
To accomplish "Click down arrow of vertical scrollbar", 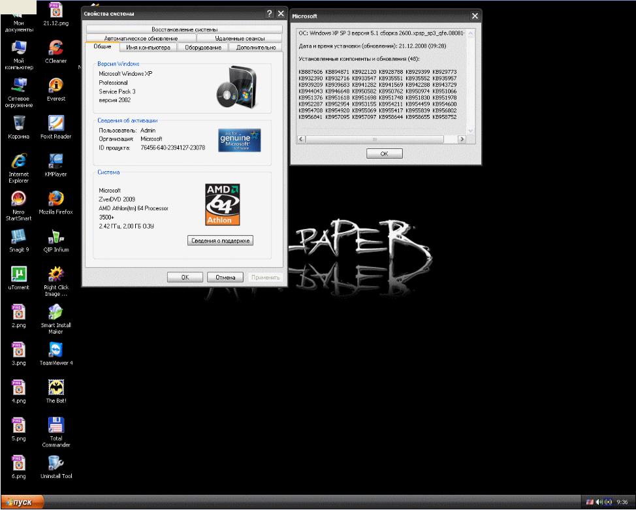I will point(470,131).
